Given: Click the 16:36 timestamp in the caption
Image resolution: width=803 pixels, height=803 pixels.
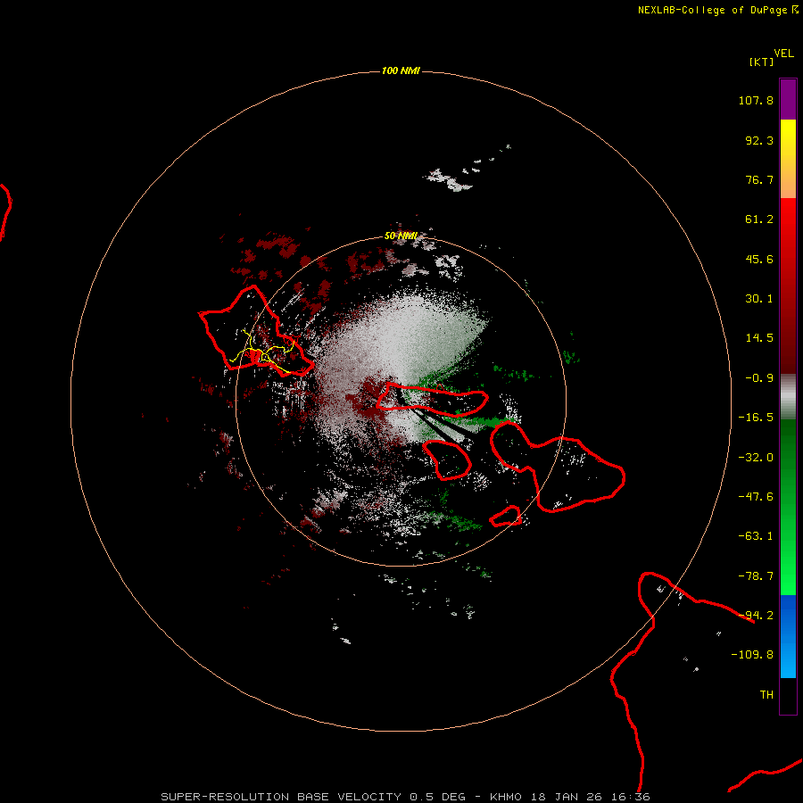Looking at the screenshot, I should [x=633, y=797].
